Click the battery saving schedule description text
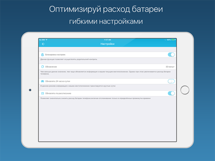This screenshot has height=161, width=215. click(95, 98)
